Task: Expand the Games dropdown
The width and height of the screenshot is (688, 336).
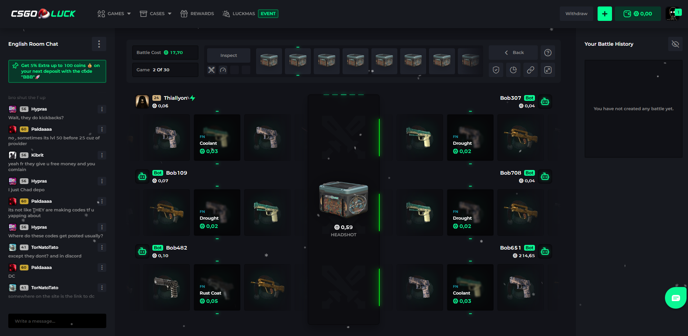Action: 114,13
